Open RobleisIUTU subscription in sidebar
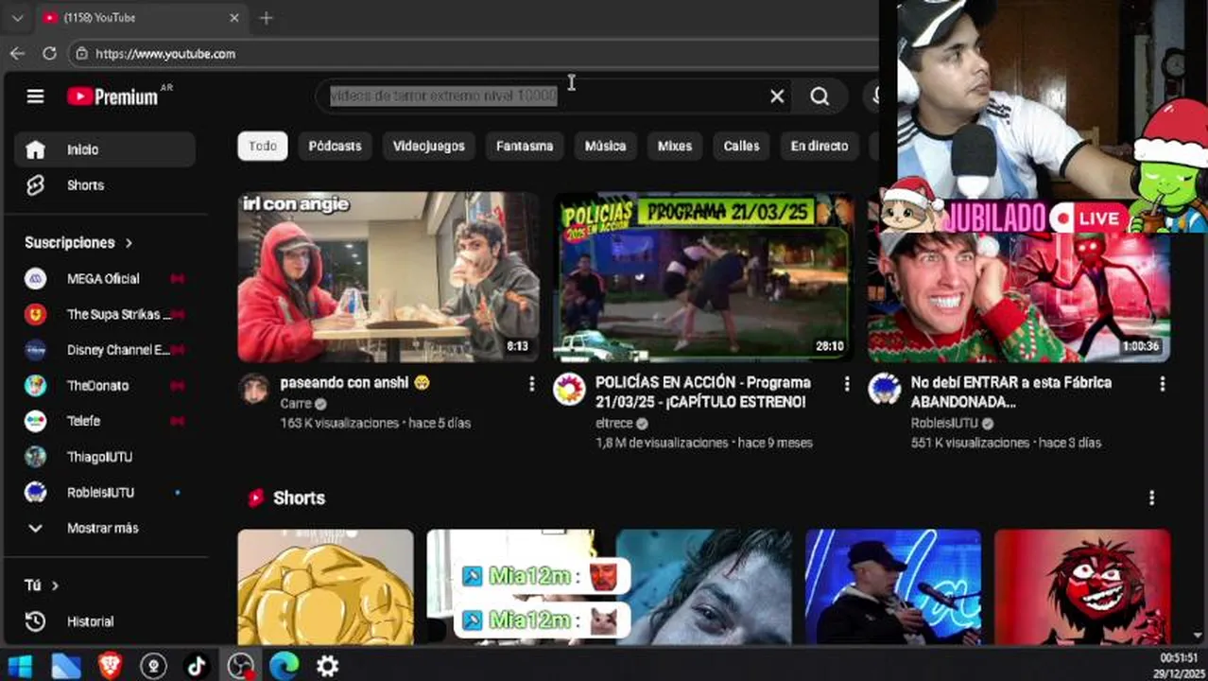1208x681 pixels. 105,493
